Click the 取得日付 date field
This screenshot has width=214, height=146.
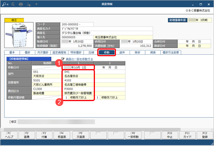point(77,41)
